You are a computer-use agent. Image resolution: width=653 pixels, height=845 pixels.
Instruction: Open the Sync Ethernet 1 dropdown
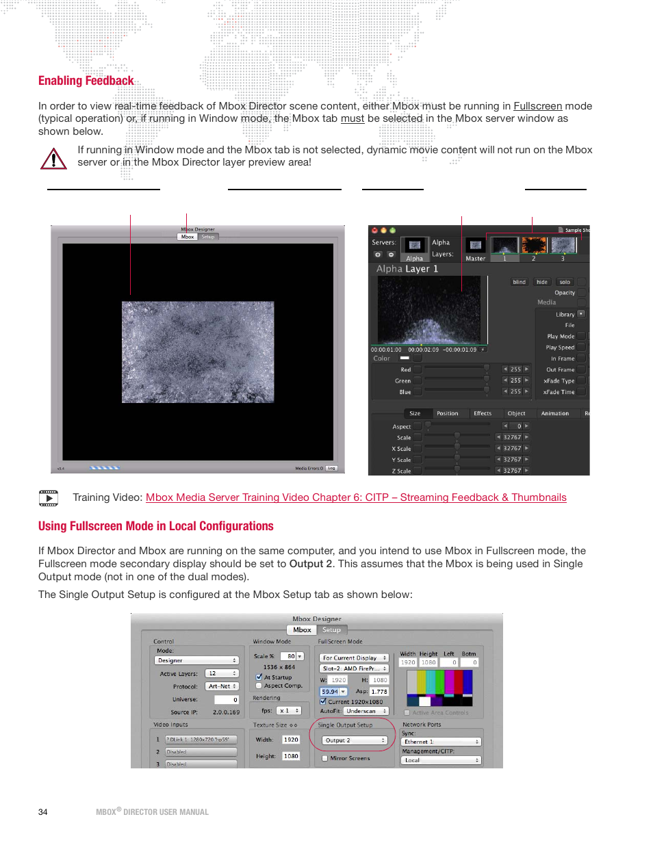coord(441,742)
